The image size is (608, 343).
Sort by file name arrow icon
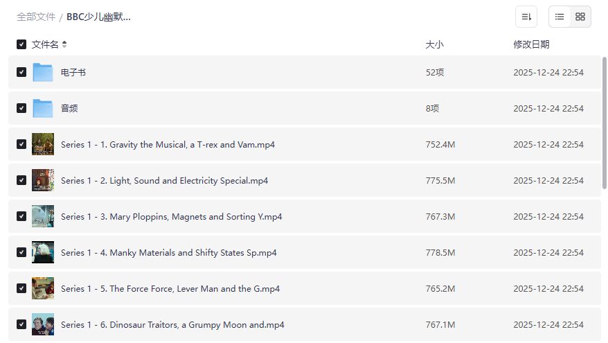(x=64, y=44)
